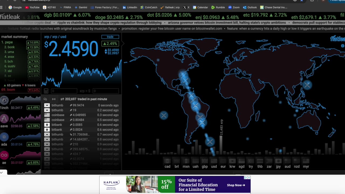Click the trade button for xrp
The height and width of the screenshot is (194, 345).
pos(110,37)
